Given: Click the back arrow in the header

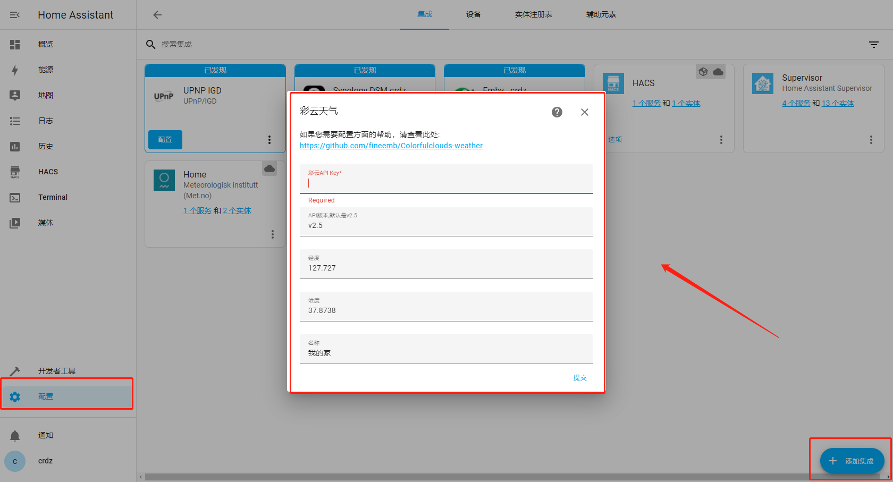Looking at the screenshot, I should (157, 15).
